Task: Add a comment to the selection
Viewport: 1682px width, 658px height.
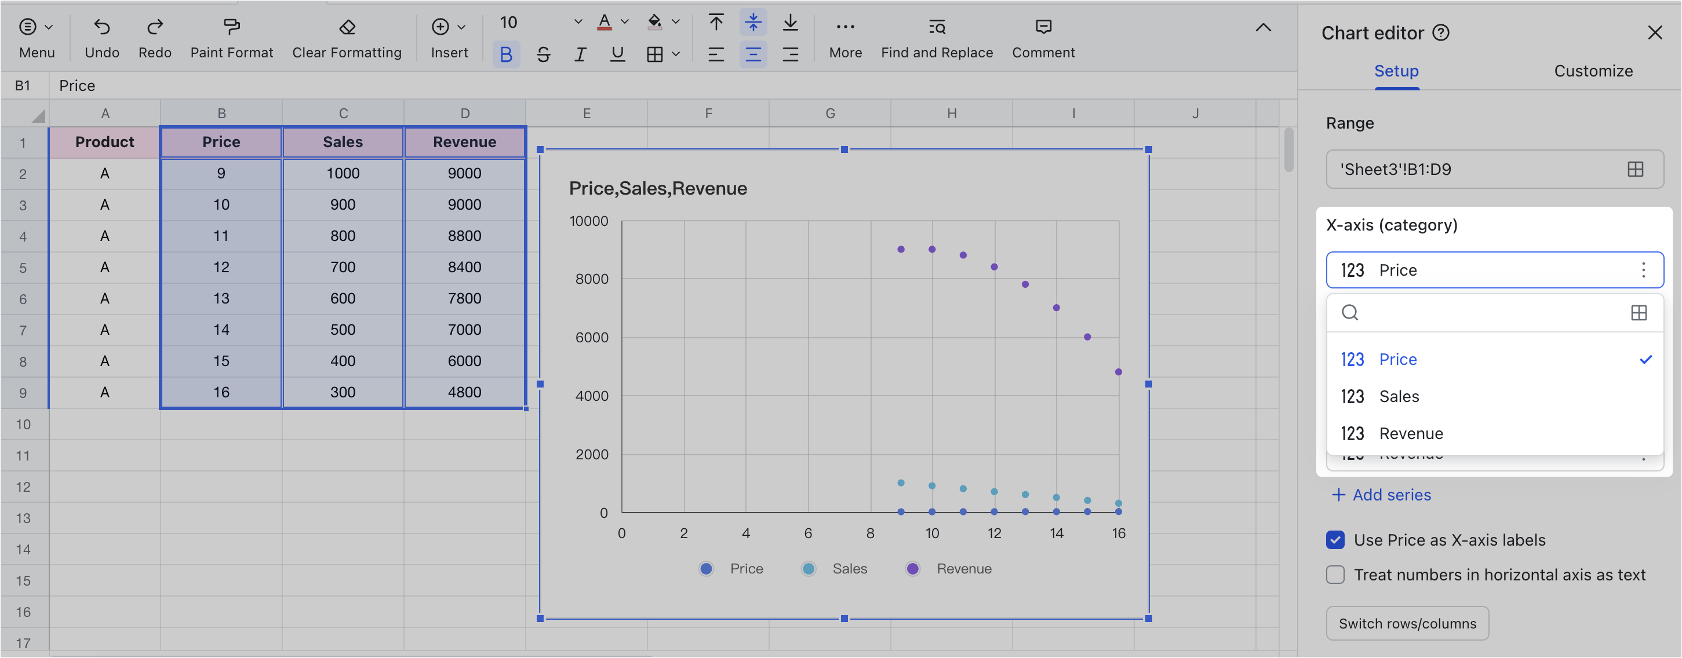Action: pos(1043,36)
